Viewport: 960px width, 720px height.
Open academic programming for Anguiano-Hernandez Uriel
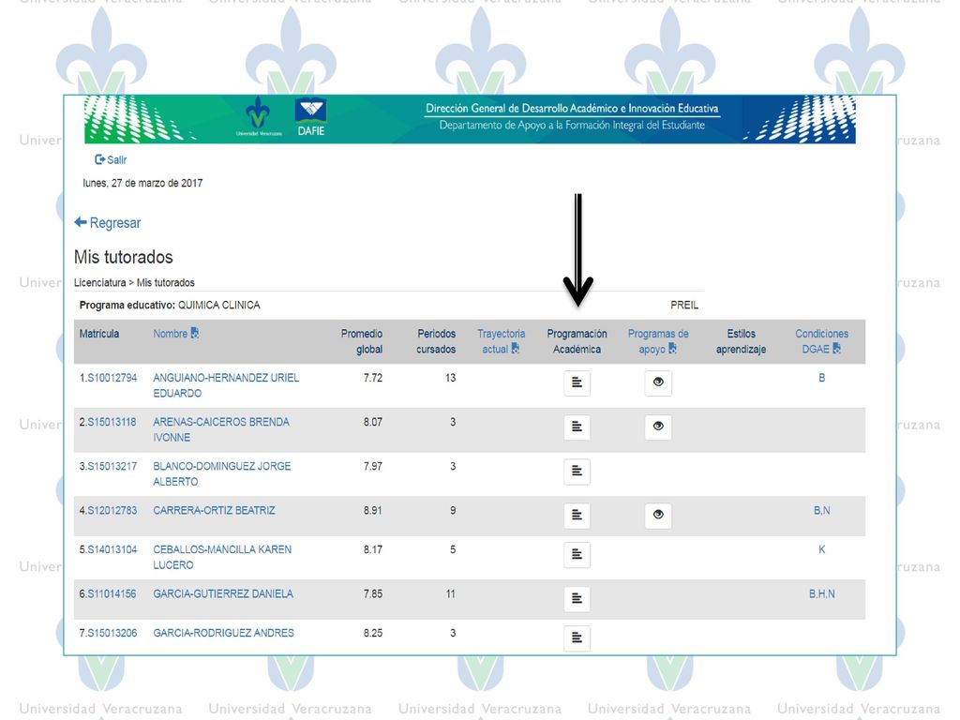[x=577, y=382]
